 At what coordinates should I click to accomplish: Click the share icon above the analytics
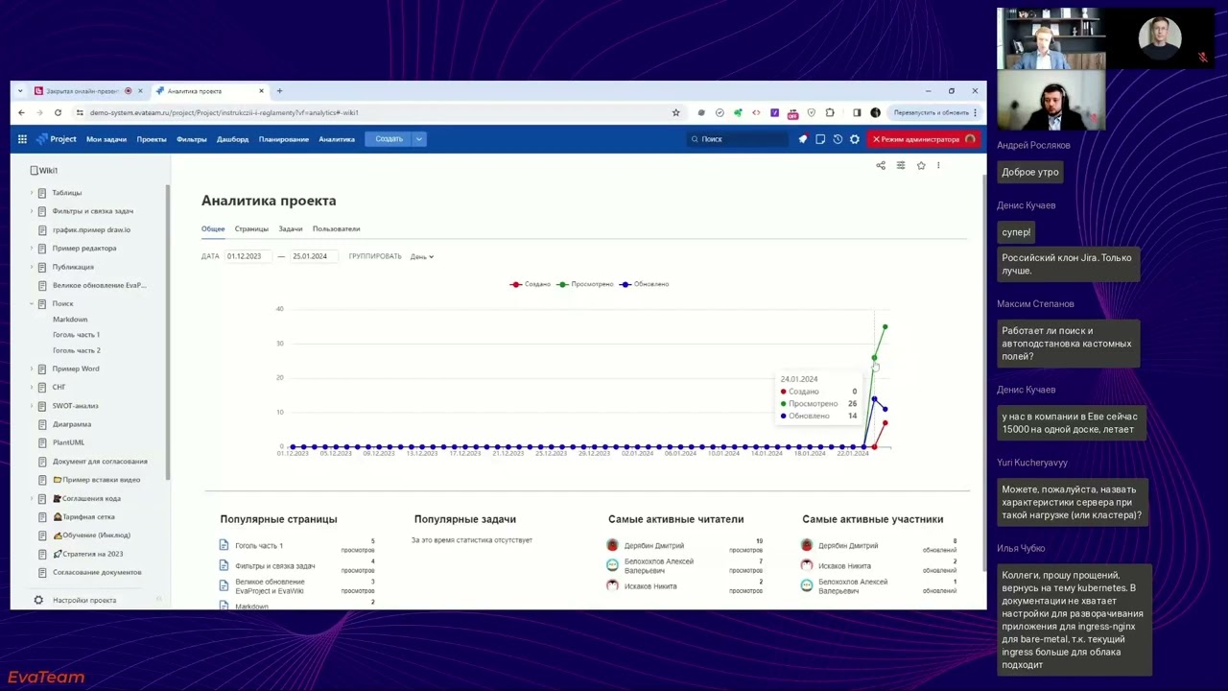pos(881,165)
